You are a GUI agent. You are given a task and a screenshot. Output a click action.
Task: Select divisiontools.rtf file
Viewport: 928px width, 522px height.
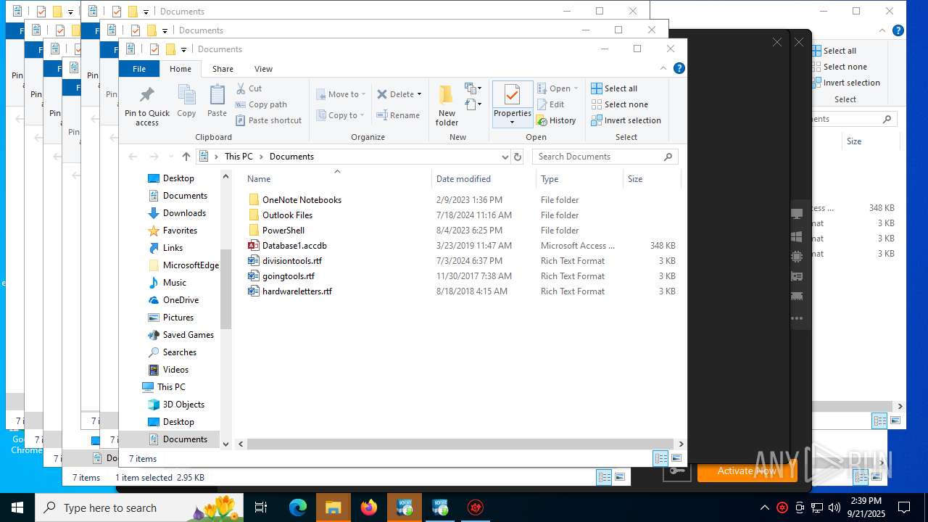pyautogui.click(x=292, y=261)
